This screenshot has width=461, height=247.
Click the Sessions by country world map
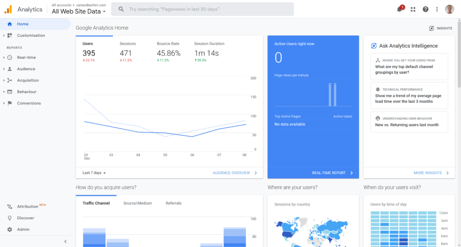(312, 233)
